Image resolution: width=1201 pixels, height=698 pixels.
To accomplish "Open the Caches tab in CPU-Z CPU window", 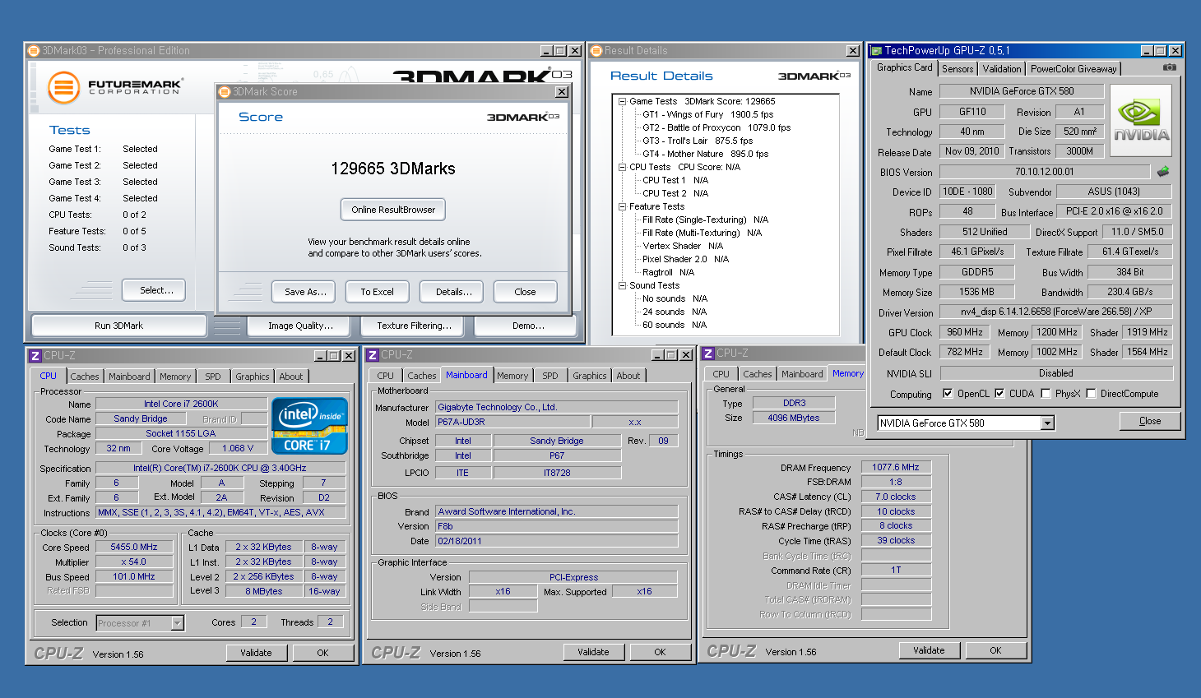I will (85, 377).
